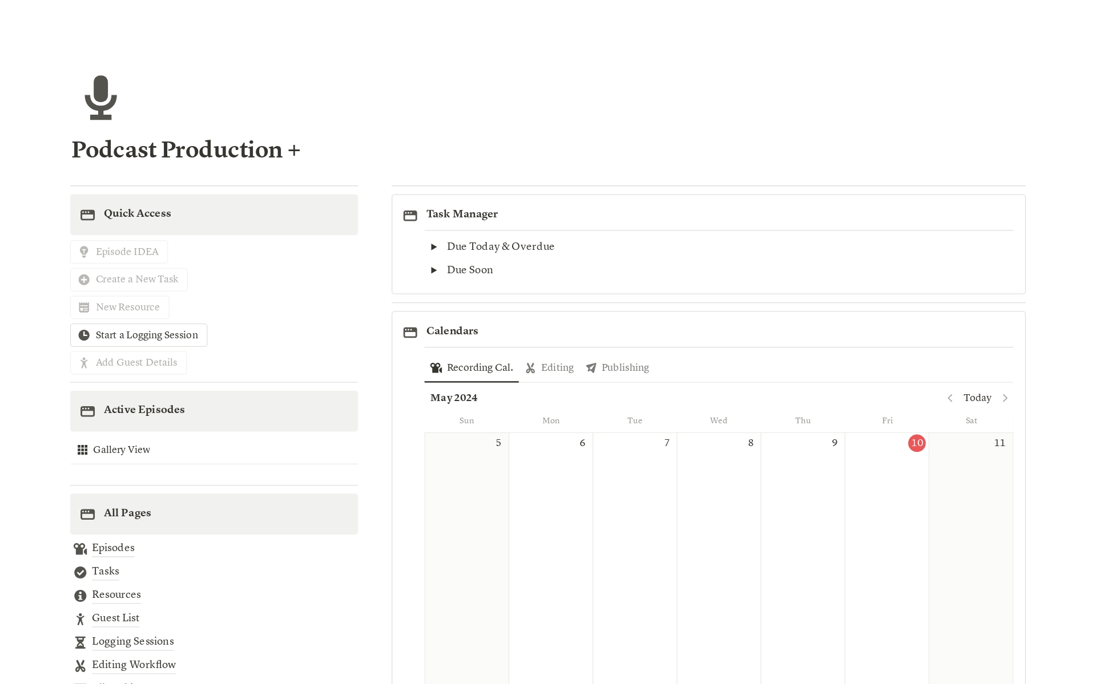Expand the Due Today & Overdue toggle

[434, 247]
